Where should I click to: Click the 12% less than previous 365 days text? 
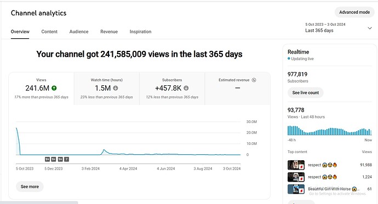click(x=172, y=97)
